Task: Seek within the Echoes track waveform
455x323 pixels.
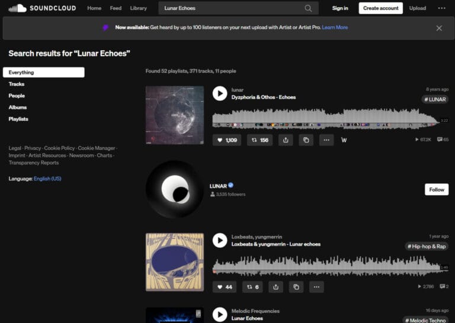Action: pyautogui.click(x=326, y=118)
